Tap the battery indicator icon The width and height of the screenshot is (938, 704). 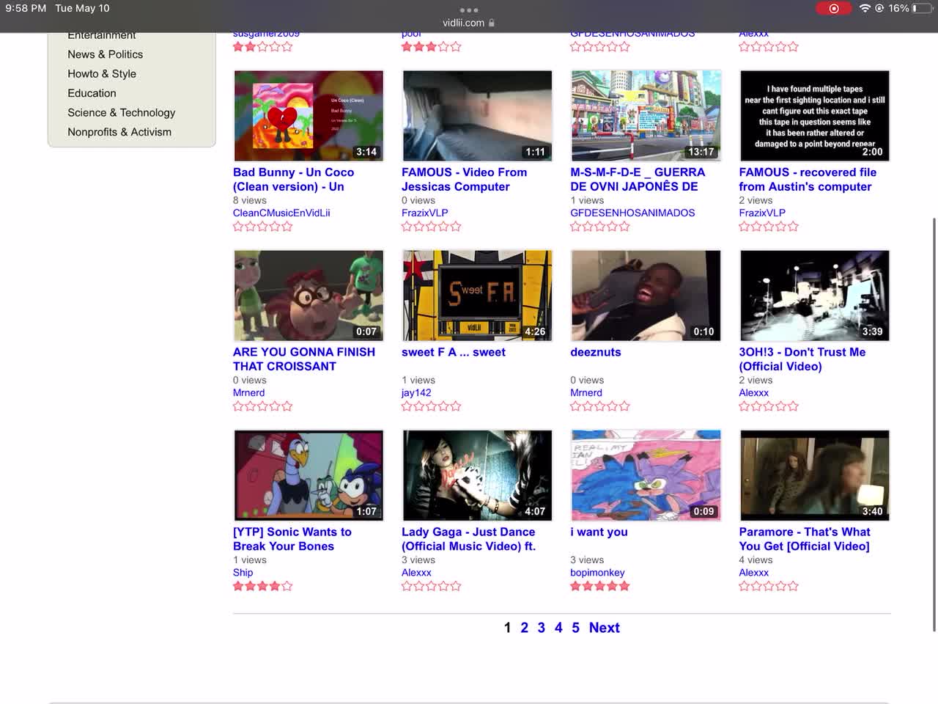[x=920, y=8]
